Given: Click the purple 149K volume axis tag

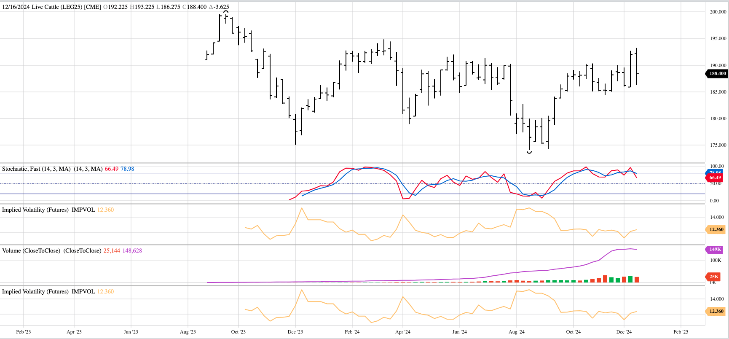Looking at the screenshot, I should point(715,249).
